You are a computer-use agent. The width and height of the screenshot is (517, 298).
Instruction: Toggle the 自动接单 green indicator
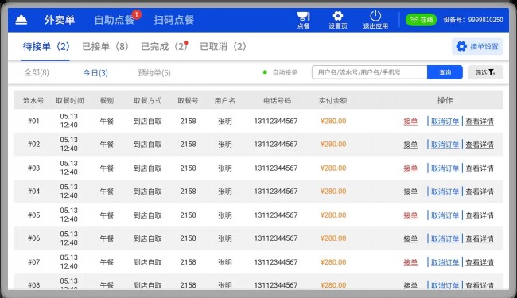tap(265, 72)
